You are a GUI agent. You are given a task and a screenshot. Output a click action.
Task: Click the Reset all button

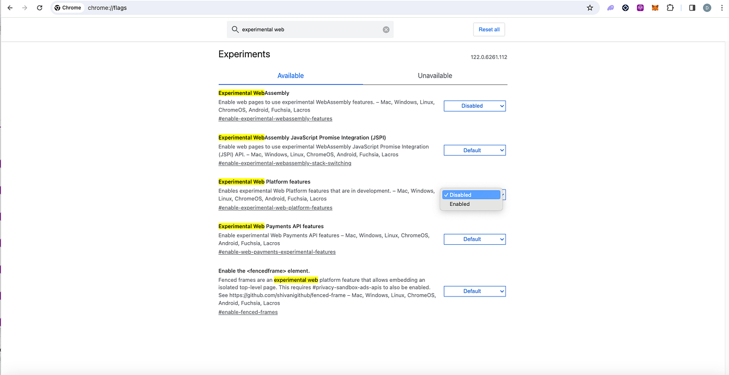click(x=489, y=30)
